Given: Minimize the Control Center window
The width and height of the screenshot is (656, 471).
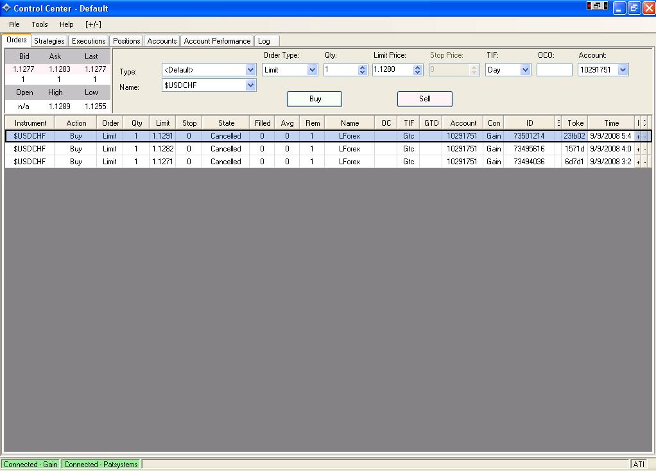Looking at the screenshot, I should coord(619,8).
